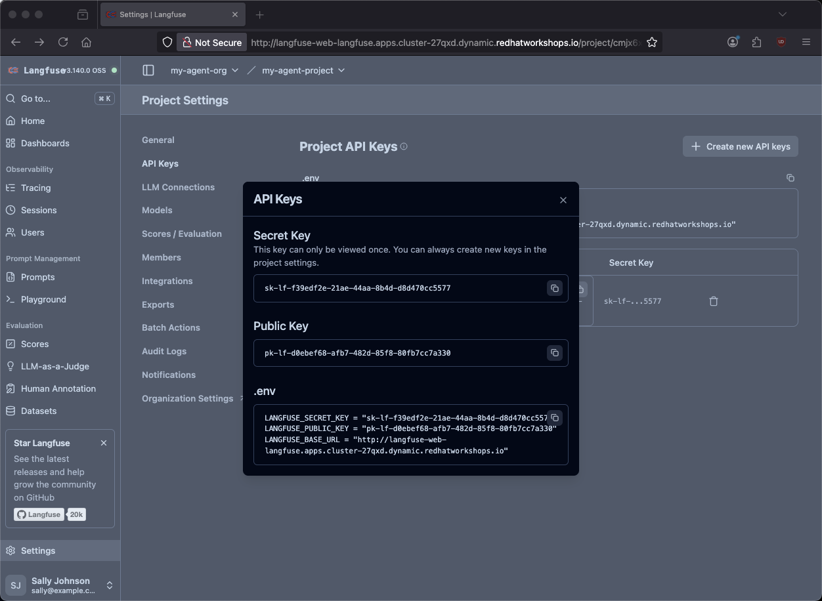Screen dimensions: 822x601
Task: Expand Sally Johnson user menu
Action: tap(60, 585)
